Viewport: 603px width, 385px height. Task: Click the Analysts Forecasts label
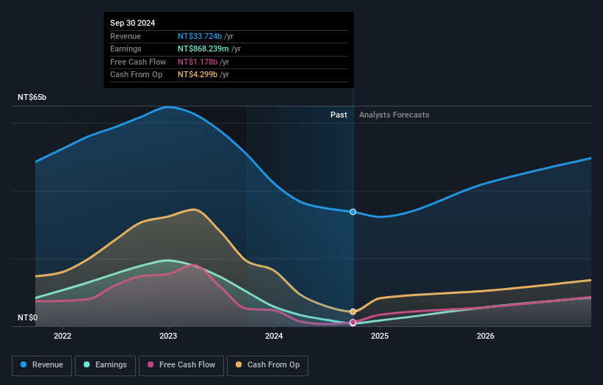tap(394, 115)
